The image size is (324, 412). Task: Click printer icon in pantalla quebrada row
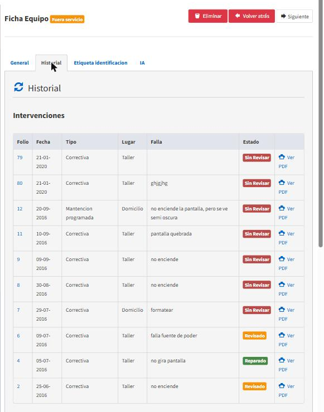[282, 233]
